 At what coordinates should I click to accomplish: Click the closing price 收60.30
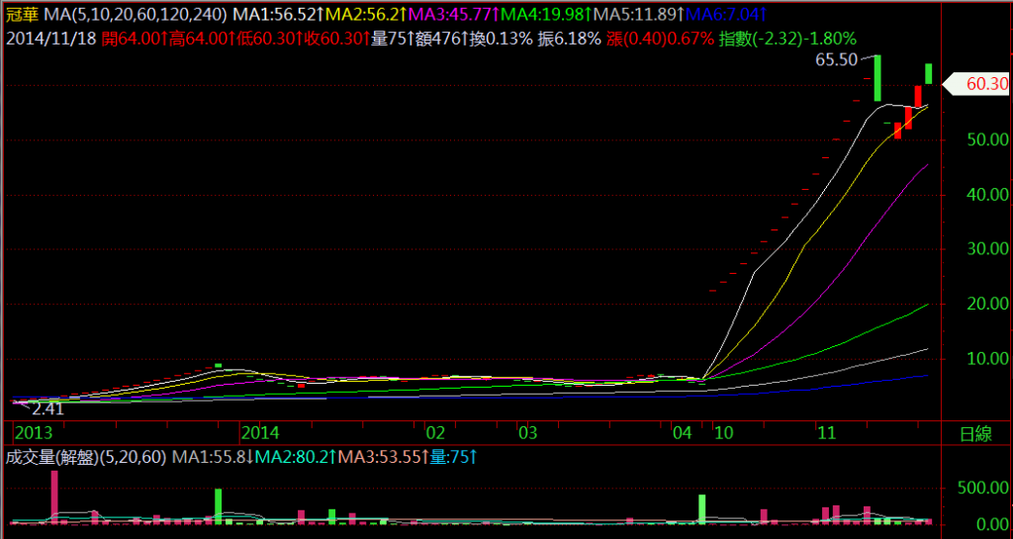pos(337,39)
